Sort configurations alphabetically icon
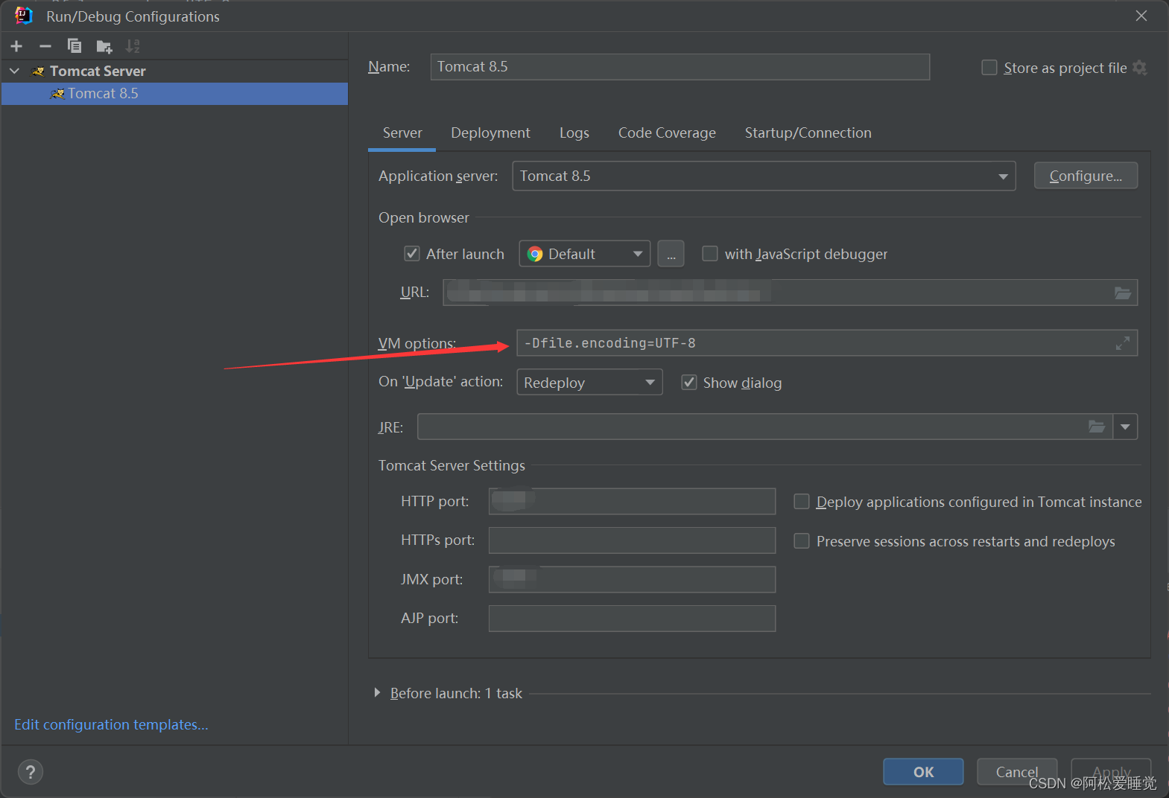 tap(133, 46)
